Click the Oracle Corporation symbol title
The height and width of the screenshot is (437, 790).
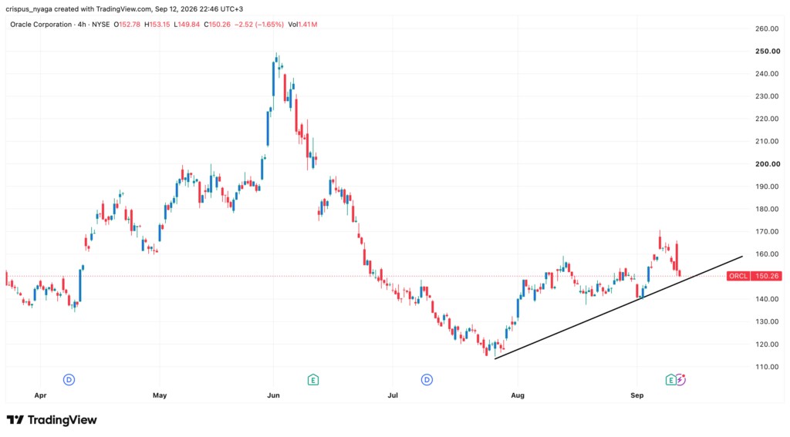tap(41, 24)
